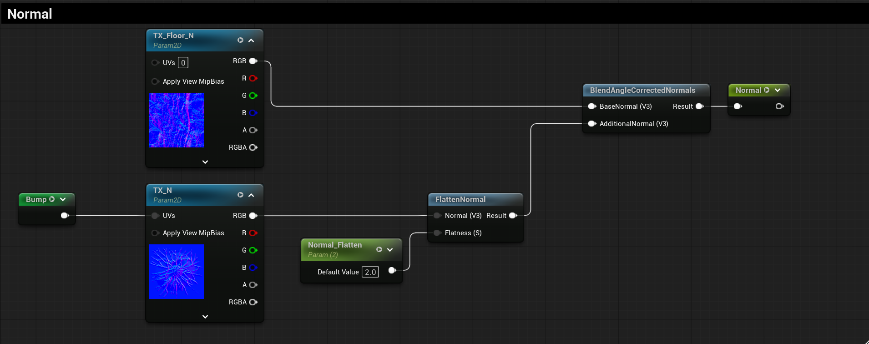Click the RGBA output pin of TX_N
This screenshot has width=869, height=344.
(253, 302)
